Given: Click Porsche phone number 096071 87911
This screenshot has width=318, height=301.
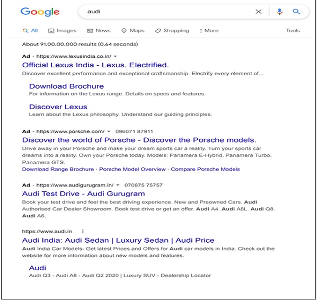Looking at the screenshot, I should (x=134, y=131).
